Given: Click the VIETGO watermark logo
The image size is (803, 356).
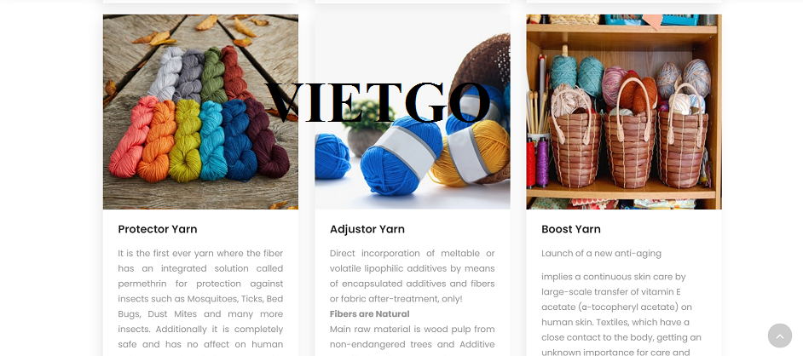Looking at the screenshot, I should point(378,102).
